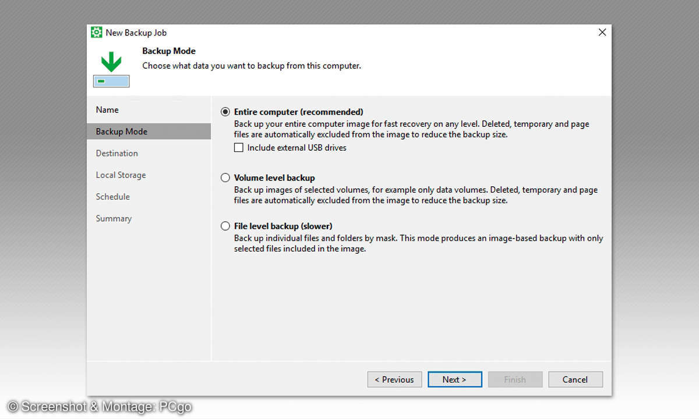Open the Summary wizard step
Image resolution: width=699 pixels, height=419 pixels.
point(149,218)
